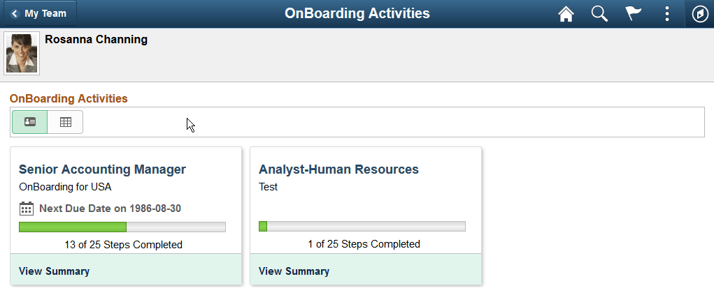This screenshot has width=714, height=295.
Task: Go to the Home page icon
Action: click(x=566, y=14)
